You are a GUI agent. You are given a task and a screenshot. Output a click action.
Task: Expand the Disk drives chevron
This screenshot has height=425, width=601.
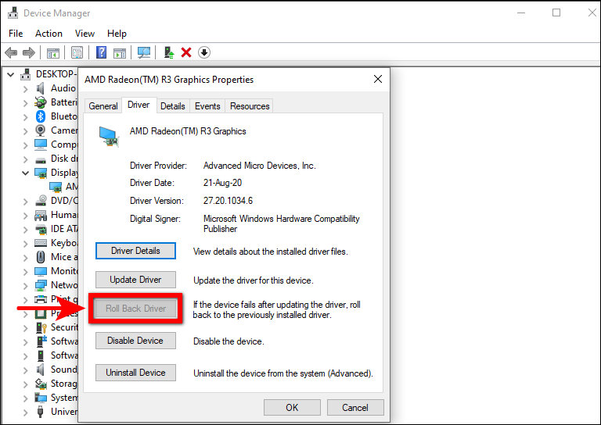pyautogui.click(x=25, y=159)
